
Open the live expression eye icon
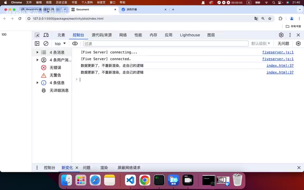point(75,44)
